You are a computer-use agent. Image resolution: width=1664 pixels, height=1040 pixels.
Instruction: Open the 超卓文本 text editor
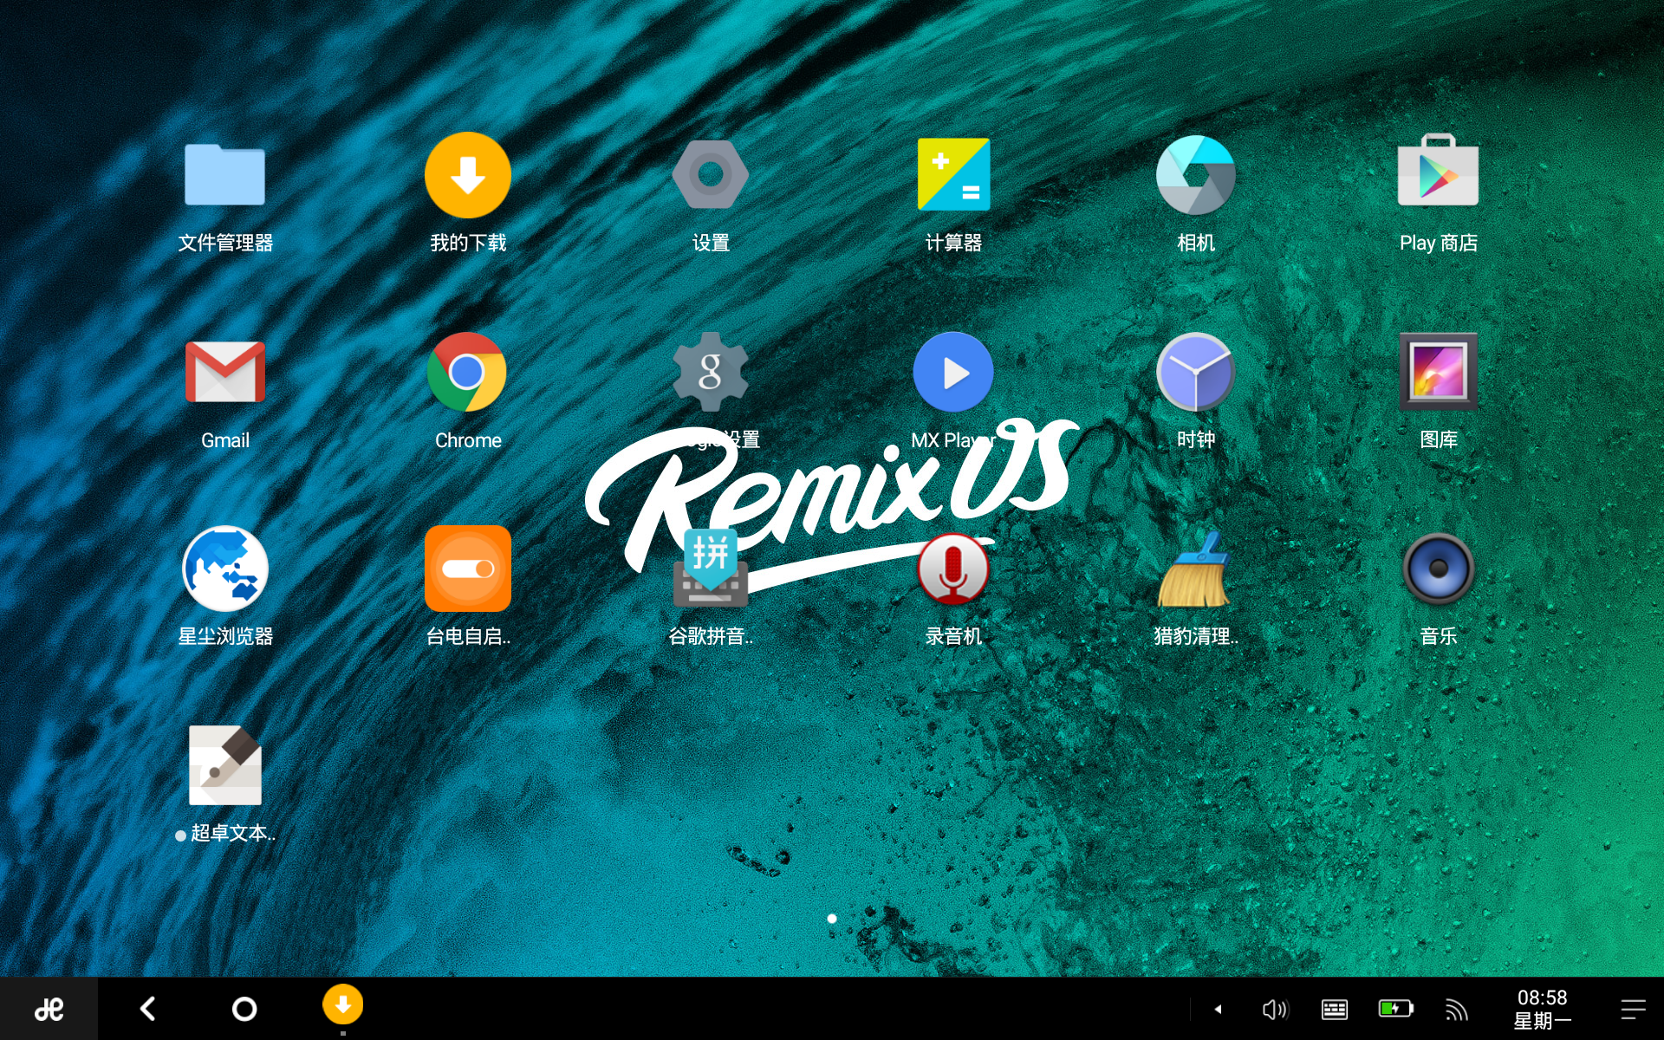(x=224, y=766)
